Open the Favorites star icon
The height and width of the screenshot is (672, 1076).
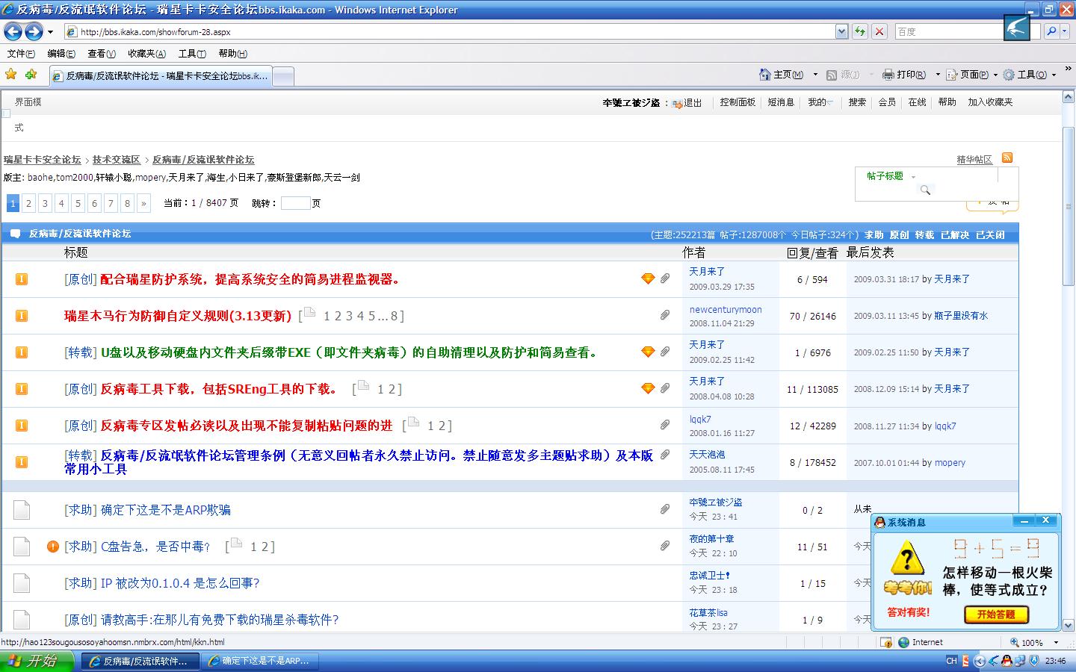(10, 75)
